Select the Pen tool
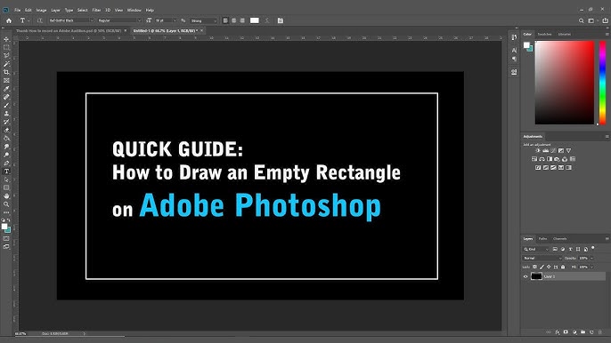This screenshot has height=343, width=611. coord(6,163)
